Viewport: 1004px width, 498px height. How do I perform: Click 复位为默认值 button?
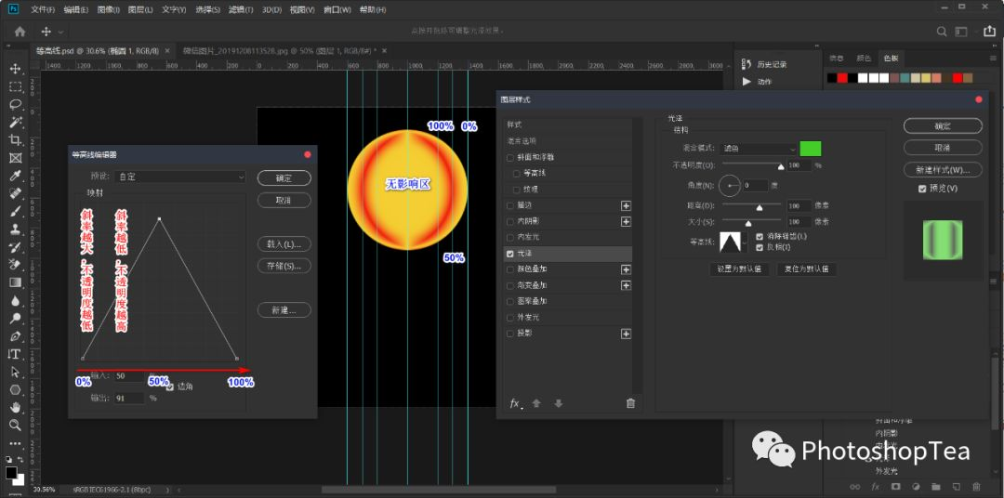pyautogui.click(x=807, y=269)
